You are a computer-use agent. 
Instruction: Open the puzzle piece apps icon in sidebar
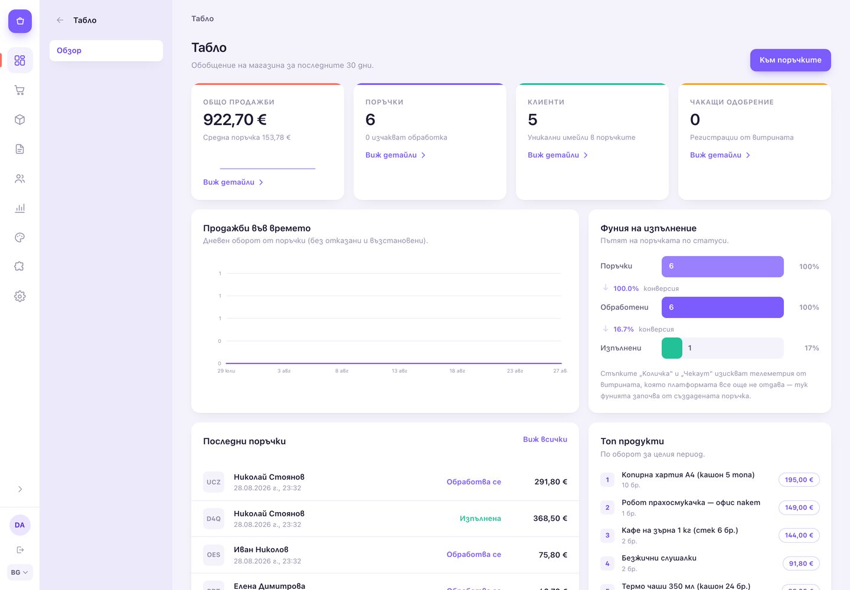[x=19, y=267]
